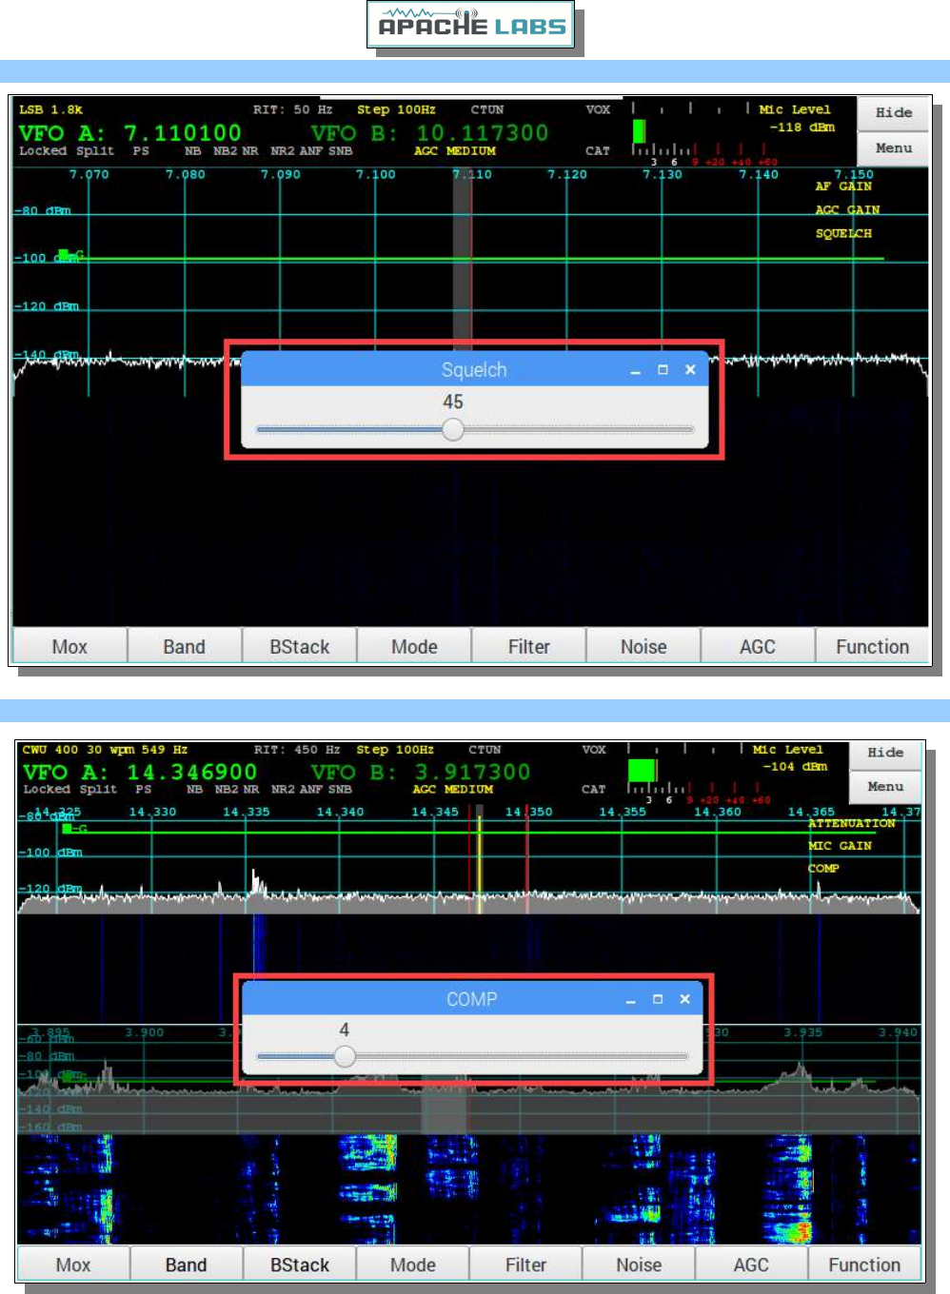
Task: Click AGC MEDIUM in upper screen
Action: [x=455, y=150]
